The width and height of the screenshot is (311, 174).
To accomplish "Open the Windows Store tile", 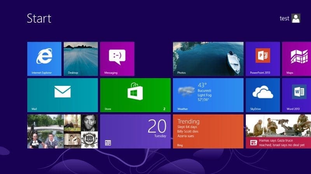I will (135, 95).
